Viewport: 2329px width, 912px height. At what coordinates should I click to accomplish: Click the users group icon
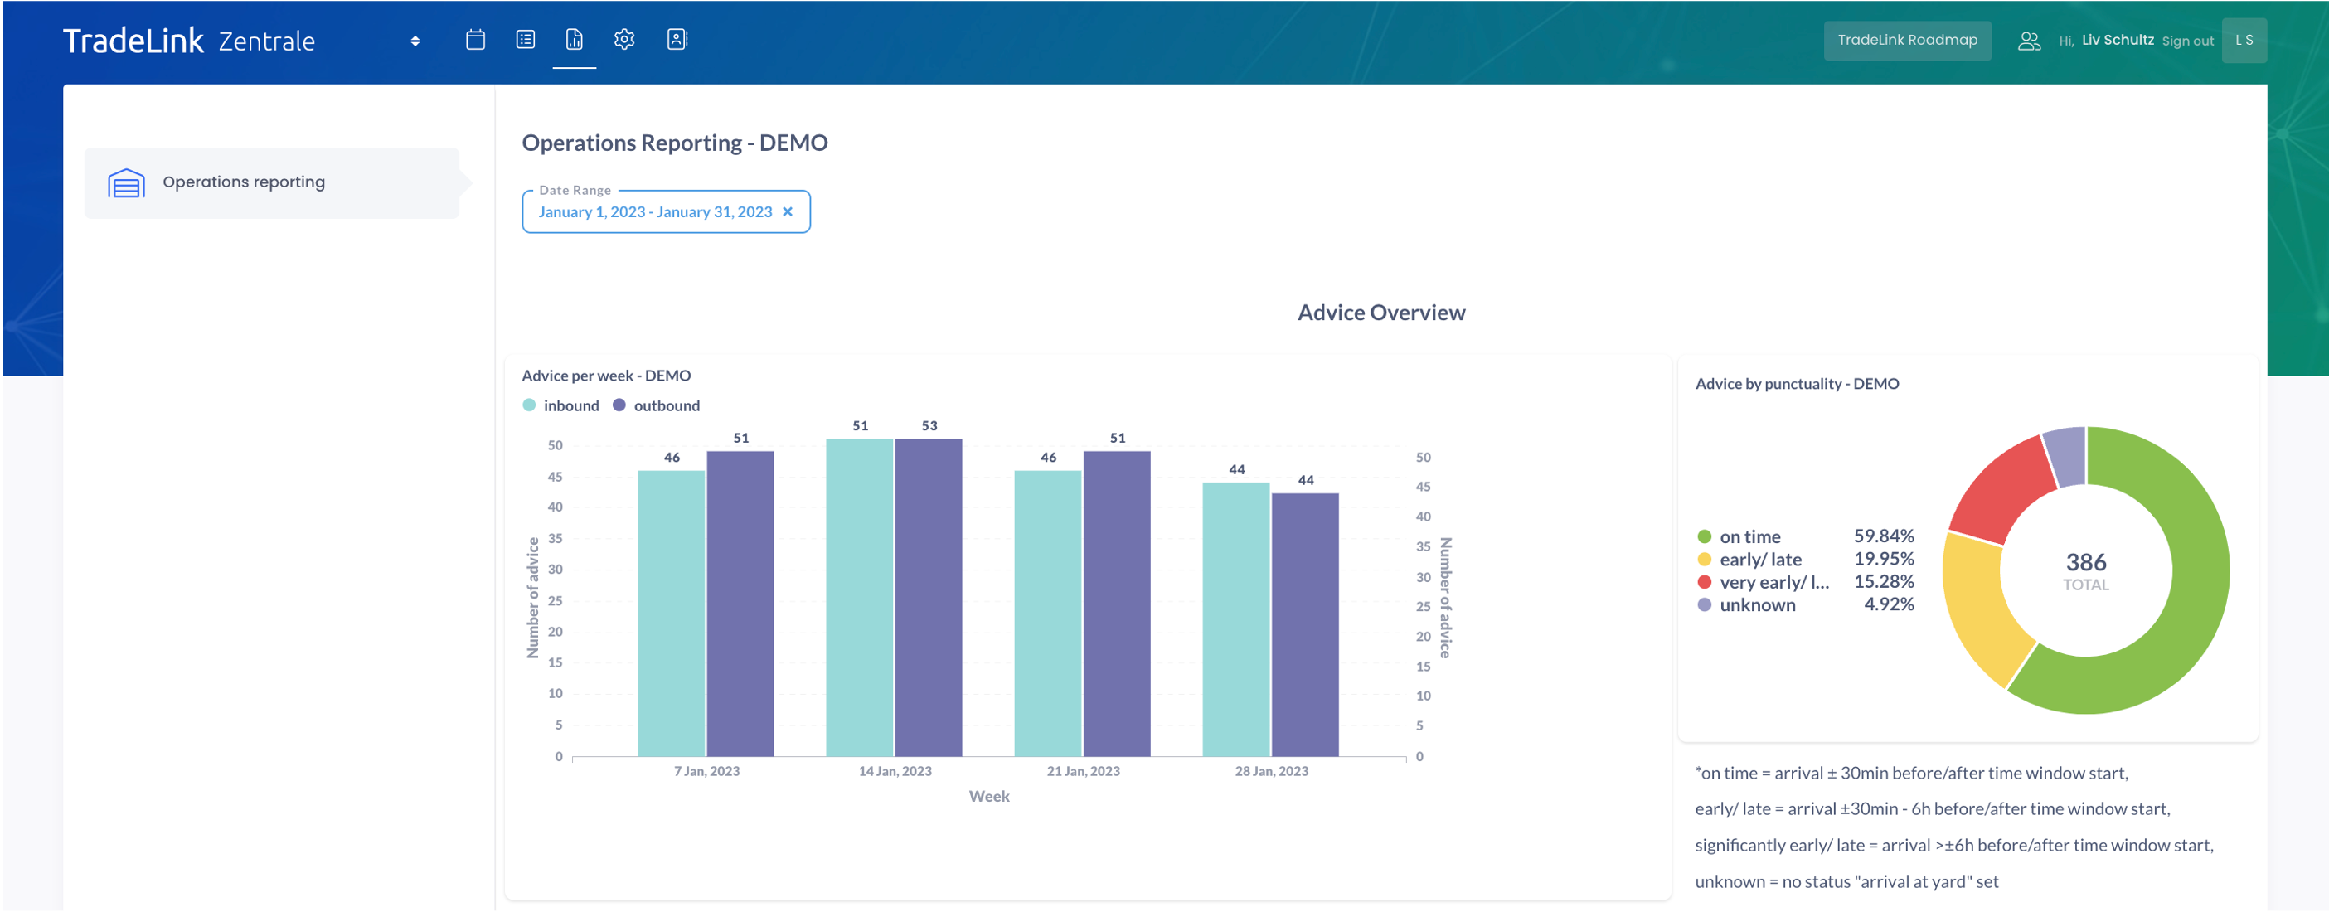[2029, 41]
